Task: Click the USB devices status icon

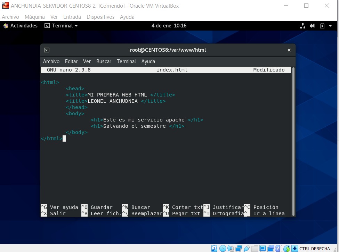Action: coord(247,249)
